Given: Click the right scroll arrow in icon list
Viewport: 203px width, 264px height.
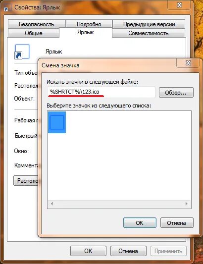Looking at the screenshot, I should pos(186,204).
